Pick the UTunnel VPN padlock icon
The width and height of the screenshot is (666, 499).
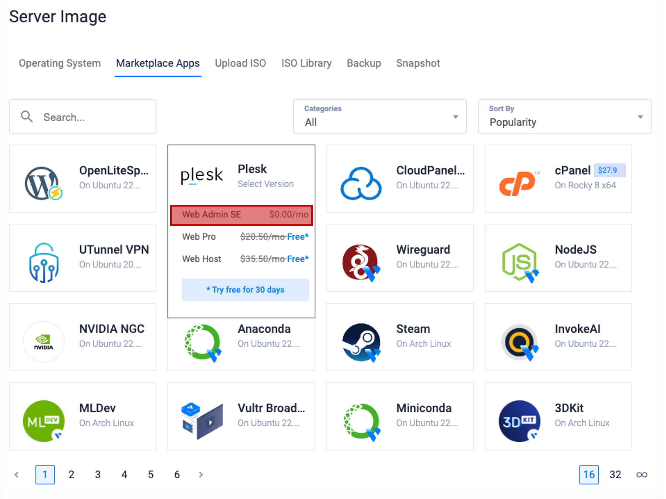[x=44, y=262]
